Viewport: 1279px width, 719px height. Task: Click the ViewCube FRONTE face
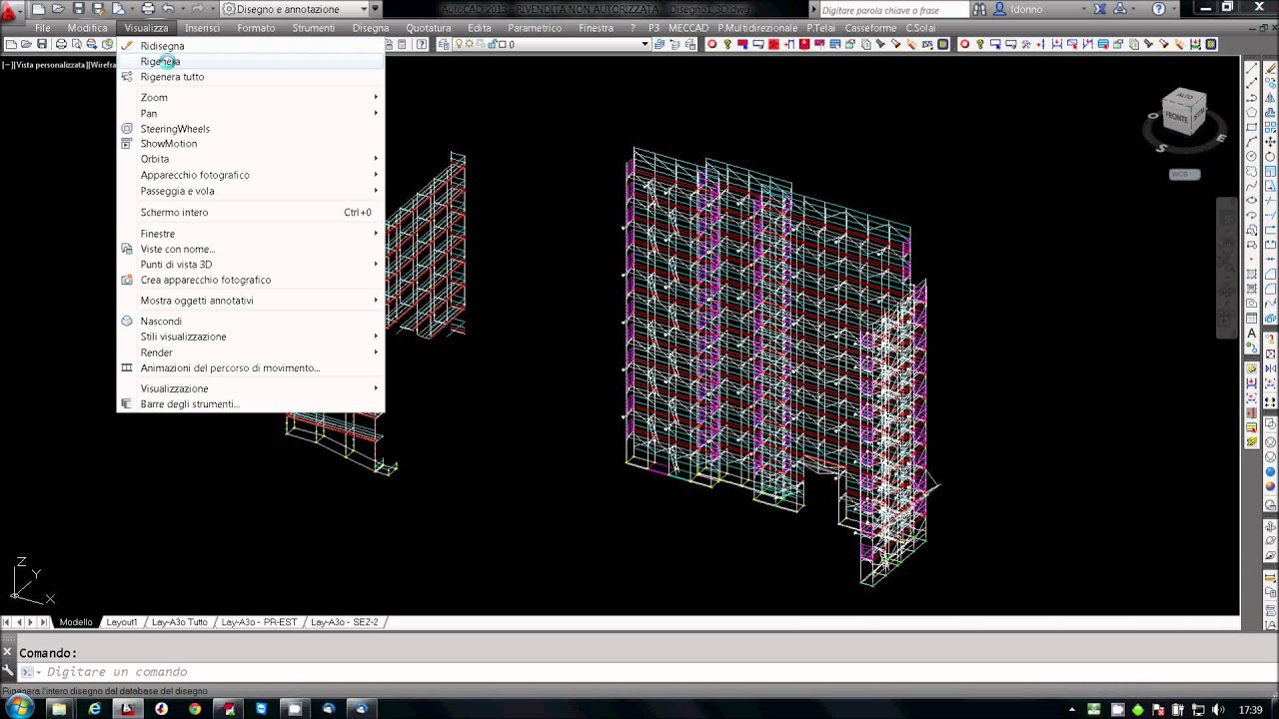tap(1177, 117)
